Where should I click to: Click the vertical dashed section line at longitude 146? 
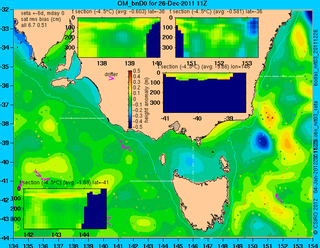point(193,158)
